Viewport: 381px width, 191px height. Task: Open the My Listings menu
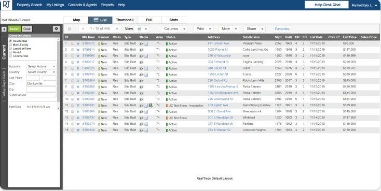coord(55,5)
